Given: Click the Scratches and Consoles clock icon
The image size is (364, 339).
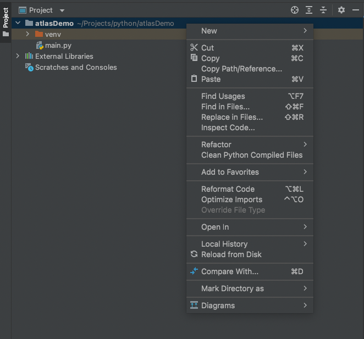Looking at the screenshot, I should [x=29, y=67].
